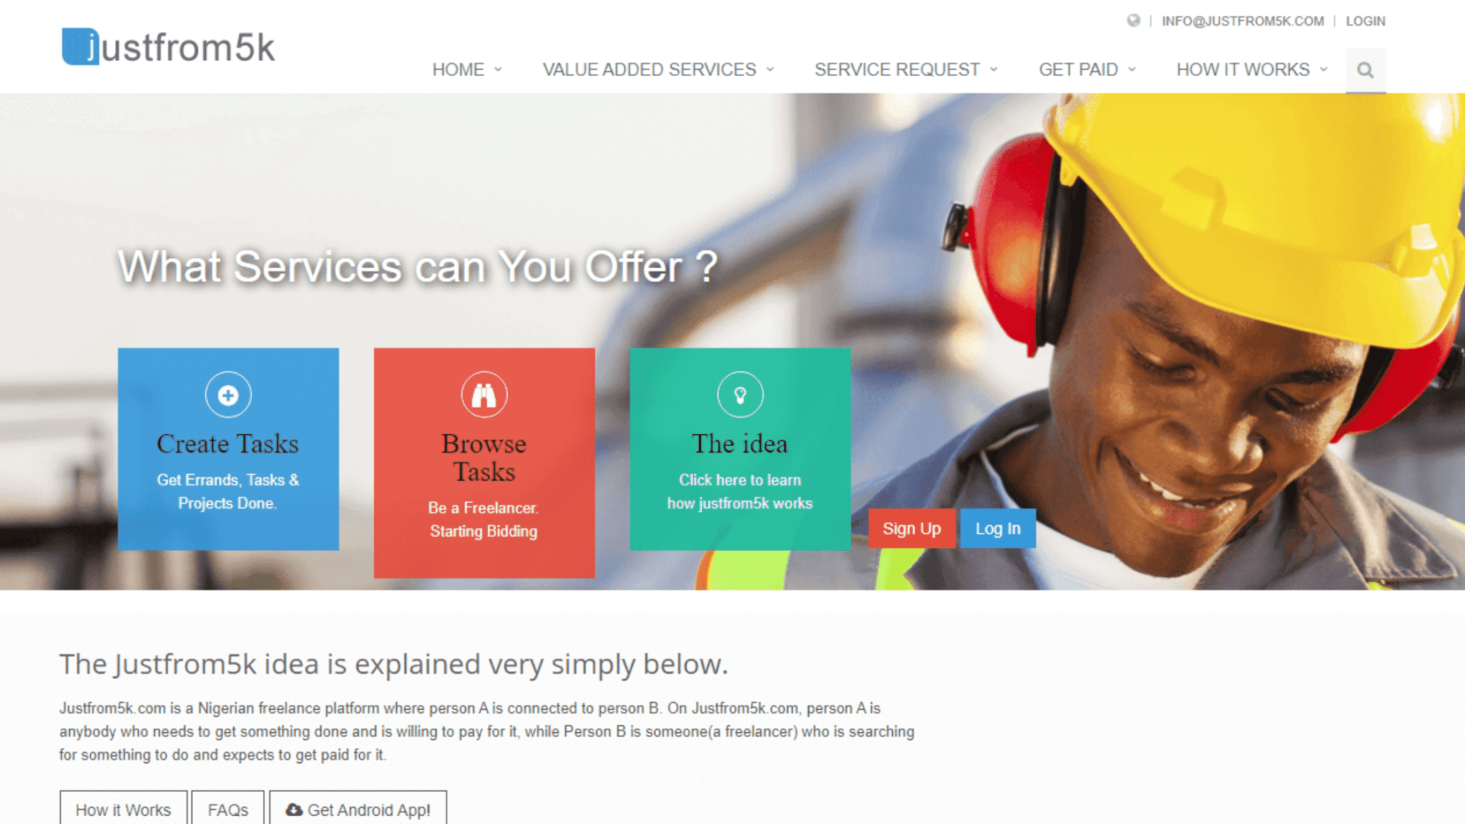
Task: Click the search magnifier icon
Action: coord(1365,70)
